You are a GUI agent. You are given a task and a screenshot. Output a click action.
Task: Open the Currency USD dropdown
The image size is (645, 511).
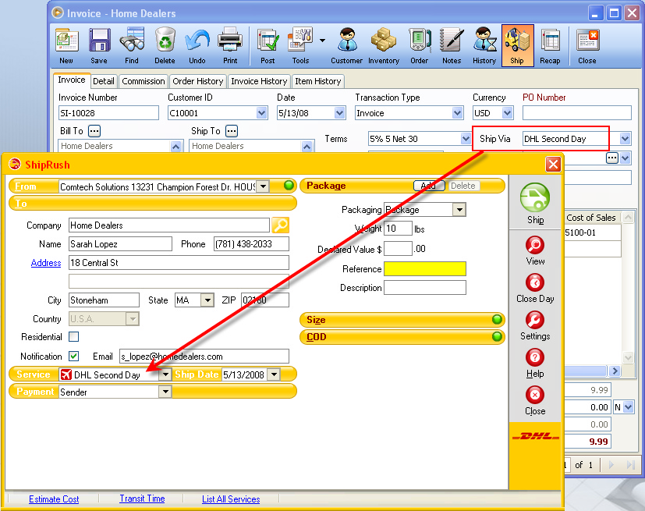[508, 113]
